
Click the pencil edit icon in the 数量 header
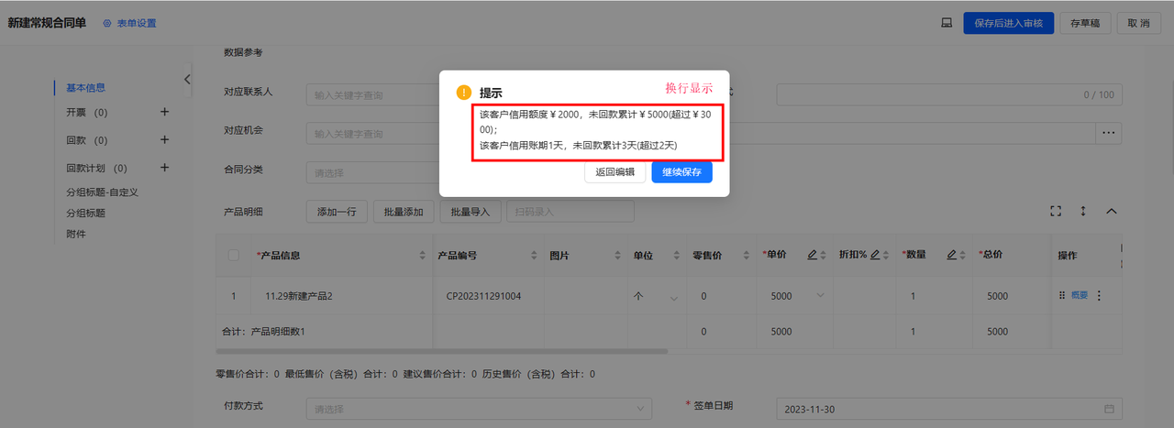(x=952, y=255)
